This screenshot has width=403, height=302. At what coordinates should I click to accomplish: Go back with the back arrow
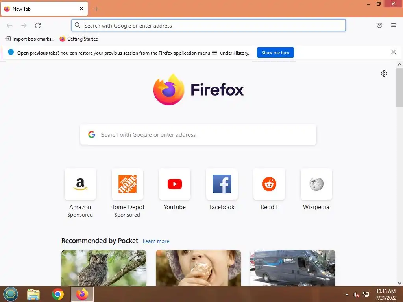coord(9,26)
